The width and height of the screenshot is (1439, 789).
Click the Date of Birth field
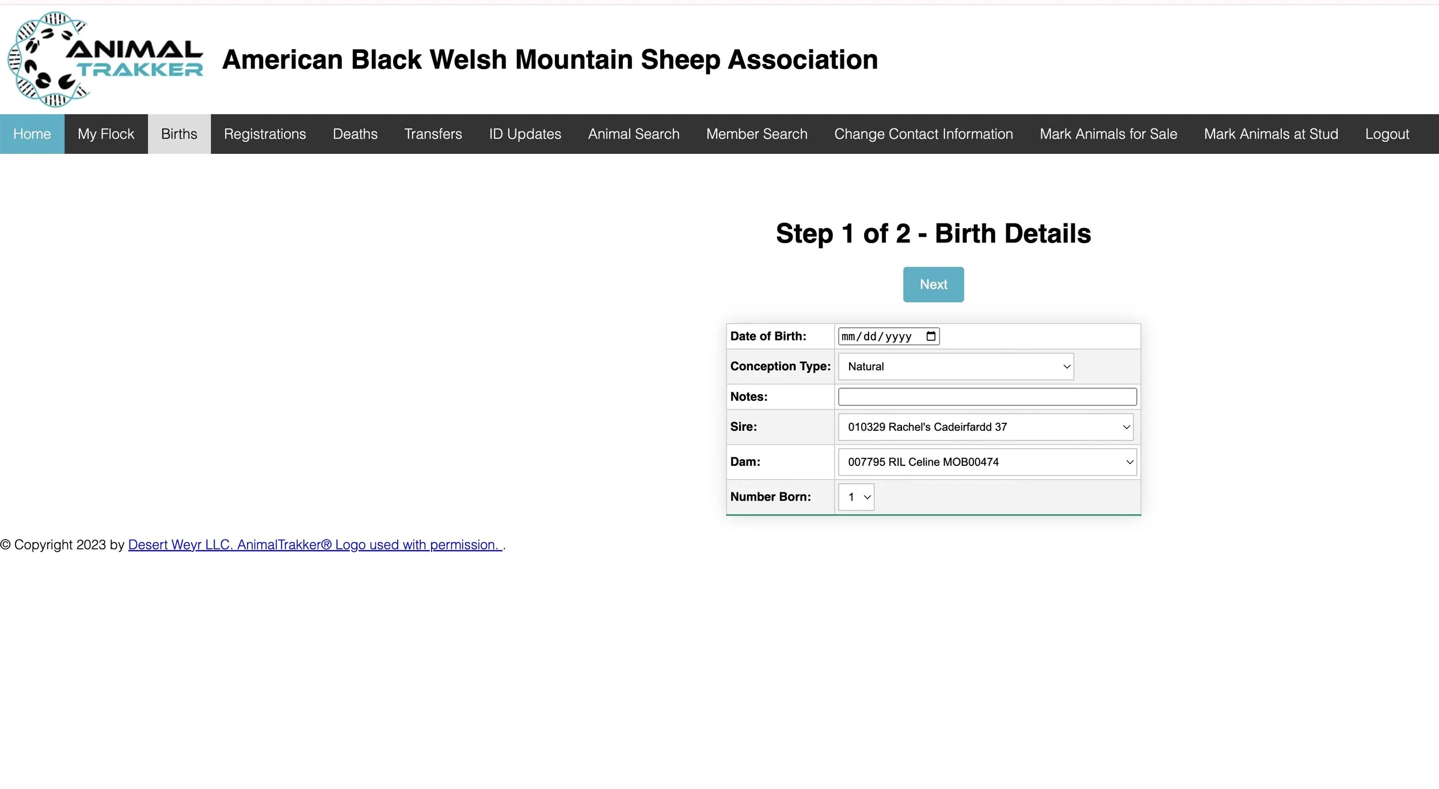pyautogui.click(x=878, y=336)
